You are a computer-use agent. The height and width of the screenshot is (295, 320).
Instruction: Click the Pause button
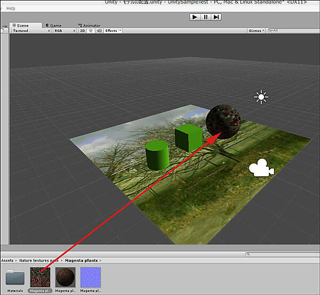coord(205,17)
